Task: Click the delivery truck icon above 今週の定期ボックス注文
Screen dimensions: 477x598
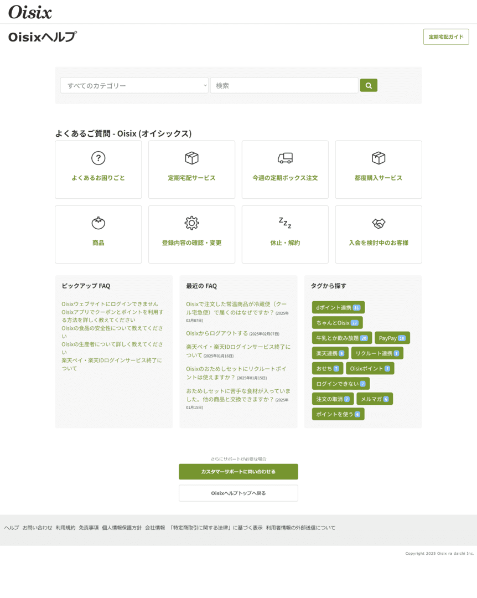Action: pyautogui.click(x=285, y=158)
